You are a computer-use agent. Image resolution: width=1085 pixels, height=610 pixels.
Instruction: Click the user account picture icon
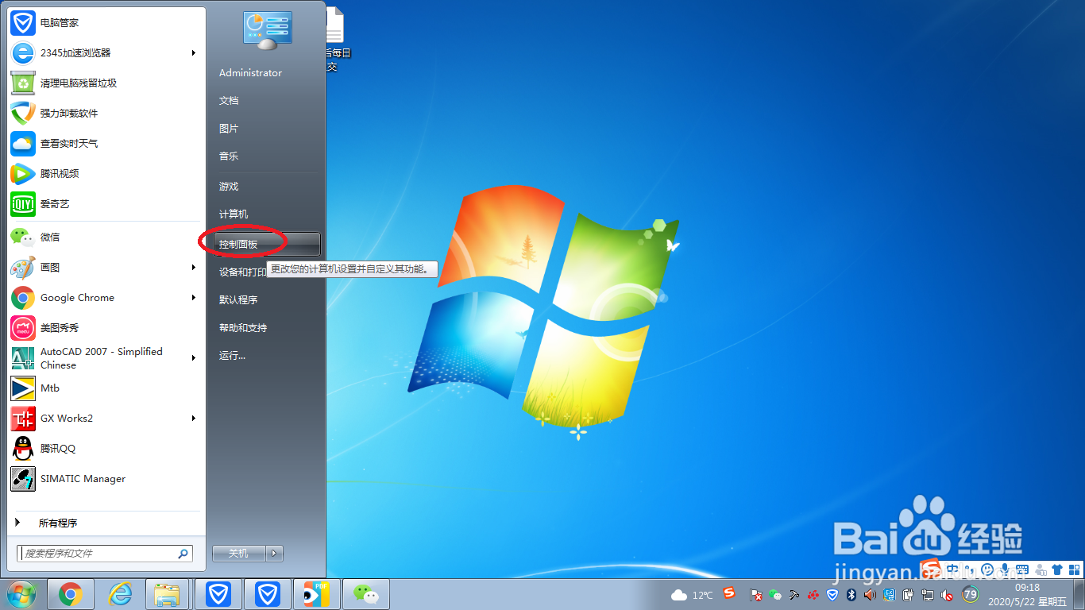[267, 30]
